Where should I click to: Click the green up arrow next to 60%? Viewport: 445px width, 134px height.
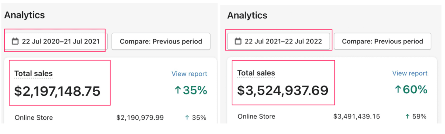pyautogui.click(x=398, y=90)
